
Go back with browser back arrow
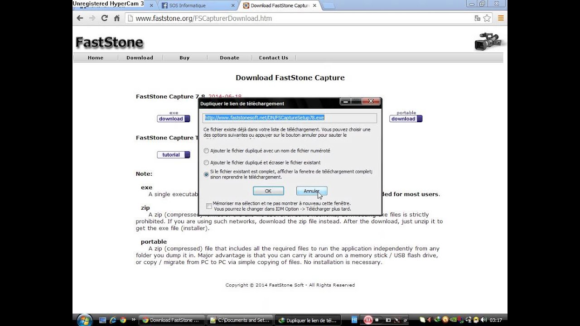(80, 18)
